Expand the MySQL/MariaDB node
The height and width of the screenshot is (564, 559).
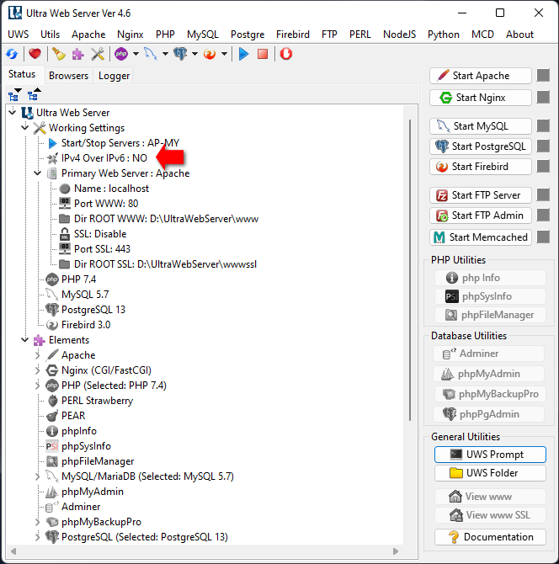coord(37,476)
